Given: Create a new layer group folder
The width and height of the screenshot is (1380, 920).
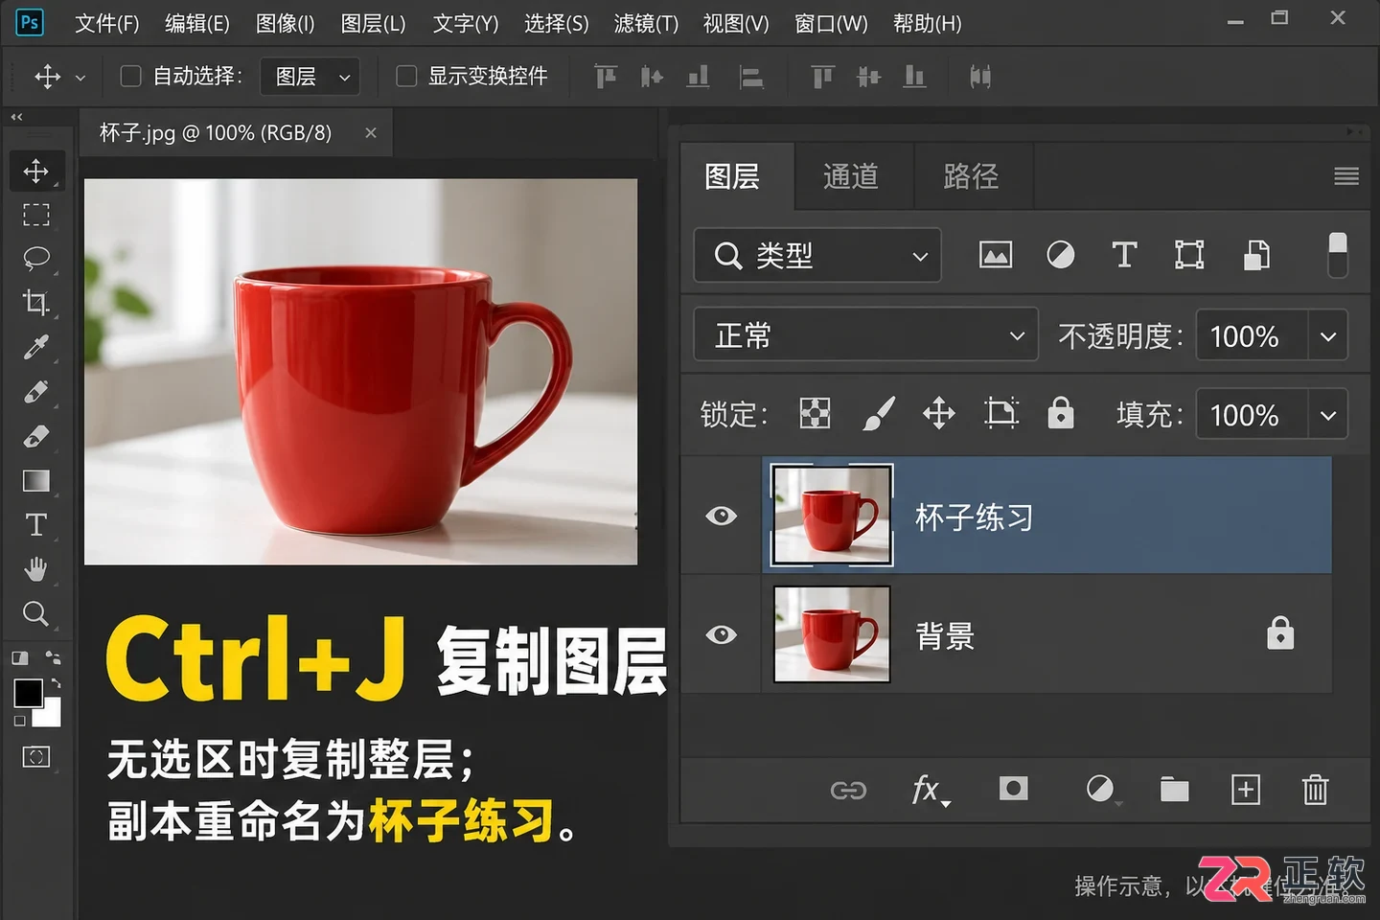Looking at the screenshot, I should [x=1174, y=789].
